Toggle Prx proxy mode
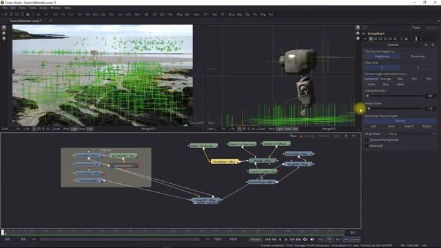Image resolution: width=441 pixels, height=248 pixels. click(338, 239)
